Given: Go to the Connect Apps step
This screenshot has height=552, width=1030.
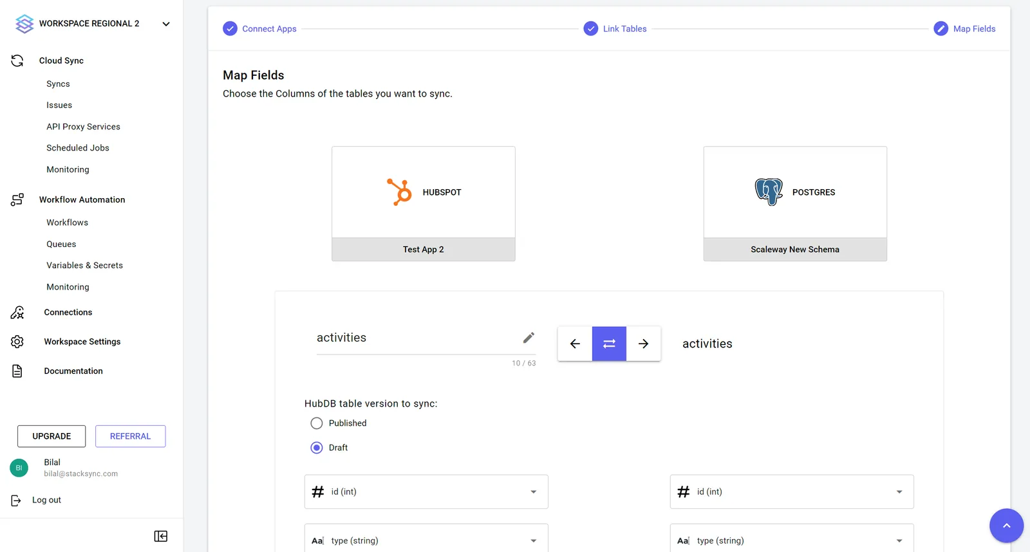Looking at the screenshot, I should point(259,29).
